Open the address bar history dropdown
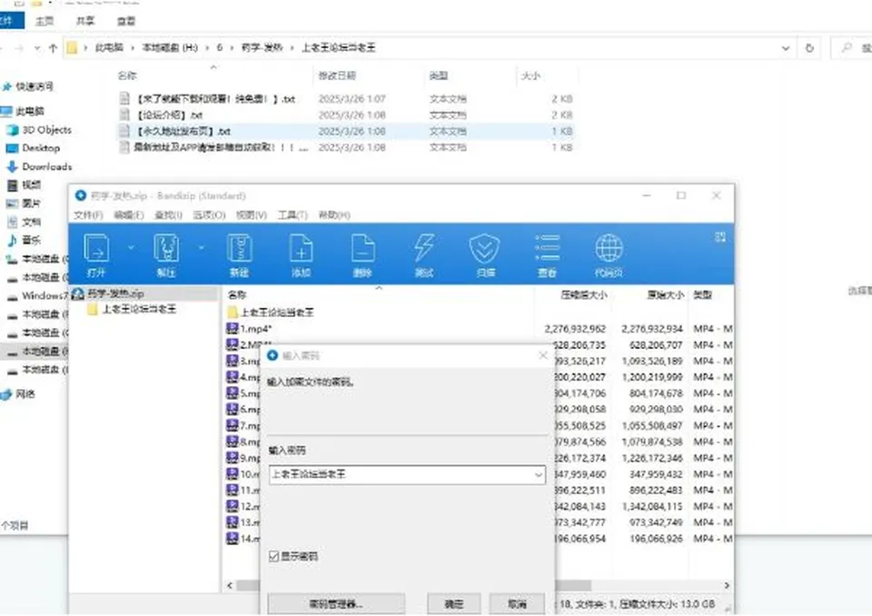 (x=785, y=48)
